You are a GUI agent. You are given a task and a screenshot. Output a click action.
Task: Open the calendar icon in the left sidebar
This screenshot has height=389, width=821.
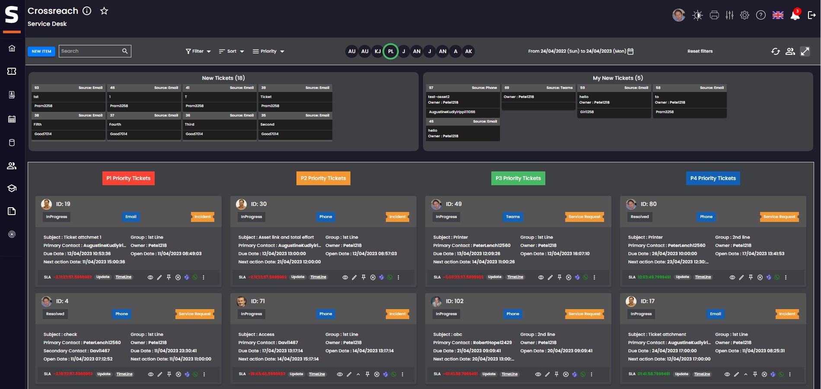(12, 118)
